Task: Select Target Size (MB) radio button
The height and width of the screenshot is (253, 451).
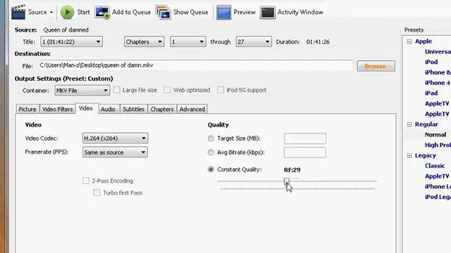Action: click(211, 138)
